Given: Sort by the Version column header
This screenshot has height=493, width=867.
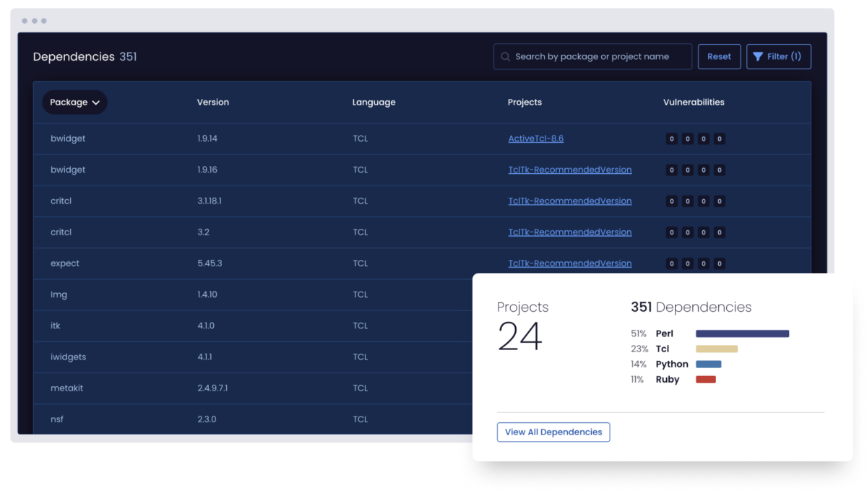Looking at the screenshot, I should pyautogui.click(x=212, y=102).
